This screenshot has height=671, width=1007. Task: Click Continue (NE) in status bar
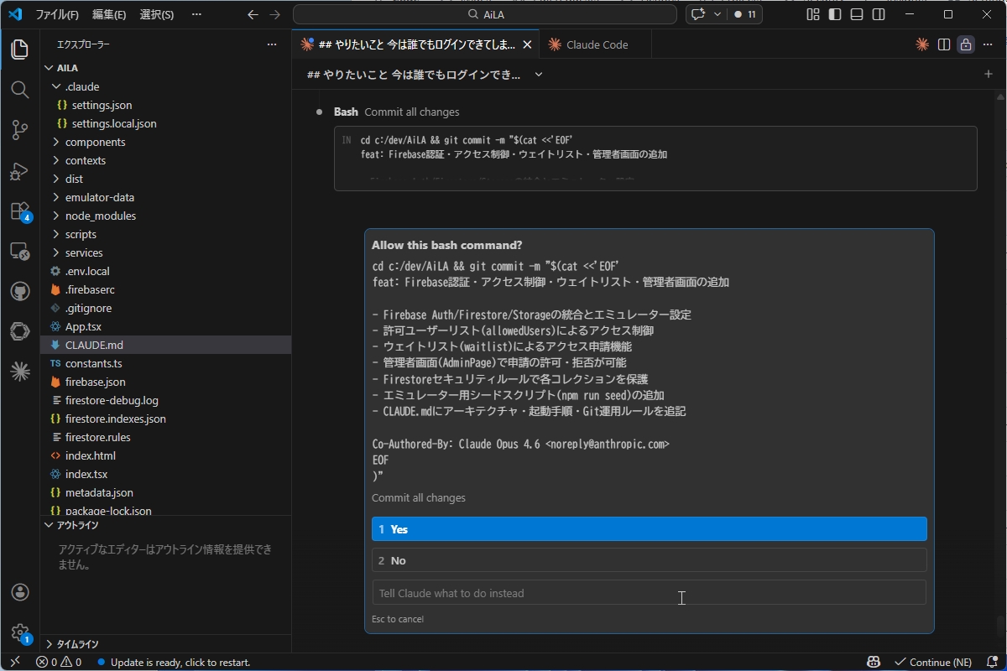(933, 662)
